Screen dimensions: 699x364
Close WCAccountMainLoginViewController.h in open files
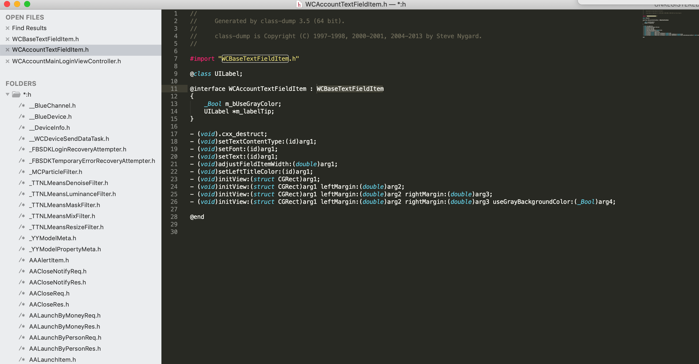pos(8,62)
